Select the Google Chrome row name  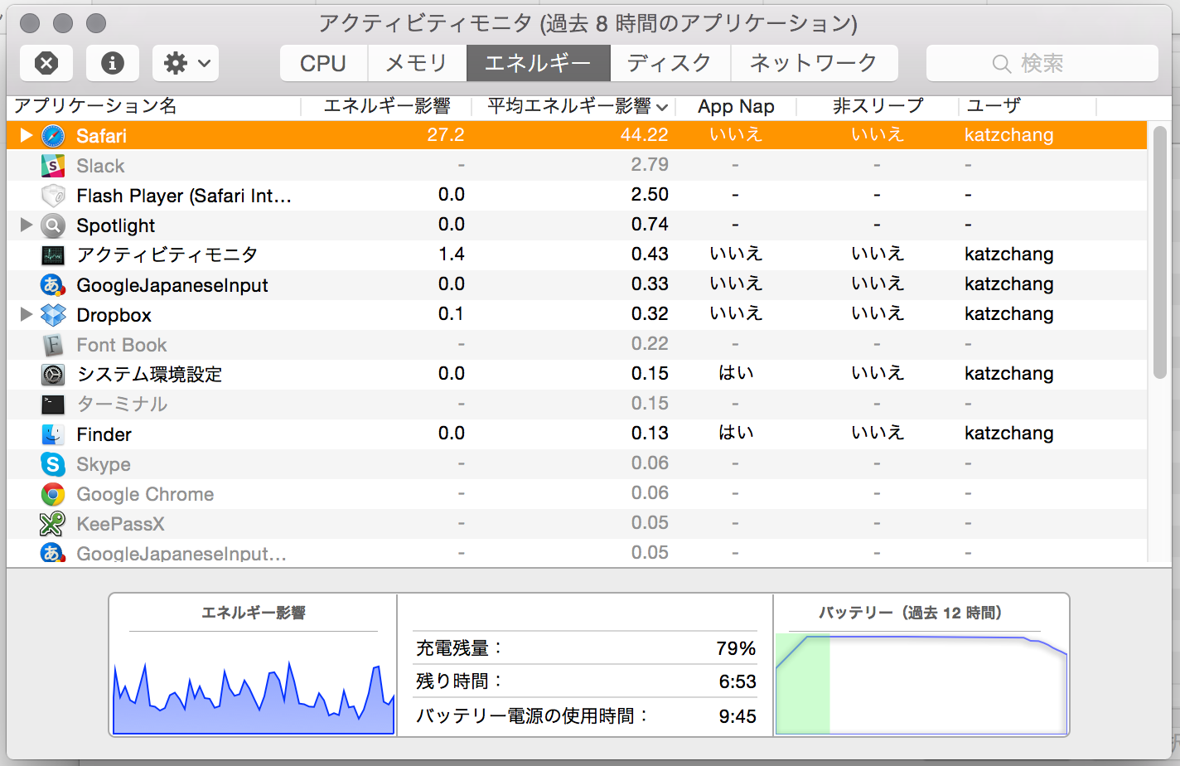145,494
